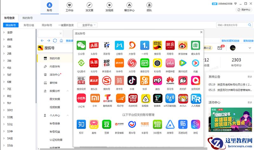Open the 发文章 top navigation tab

click(90, 7)
